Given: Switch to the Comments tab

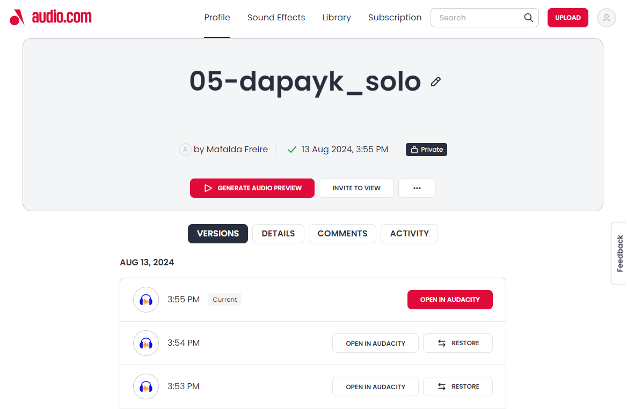Looking at the screenshot, I should 342,234.
